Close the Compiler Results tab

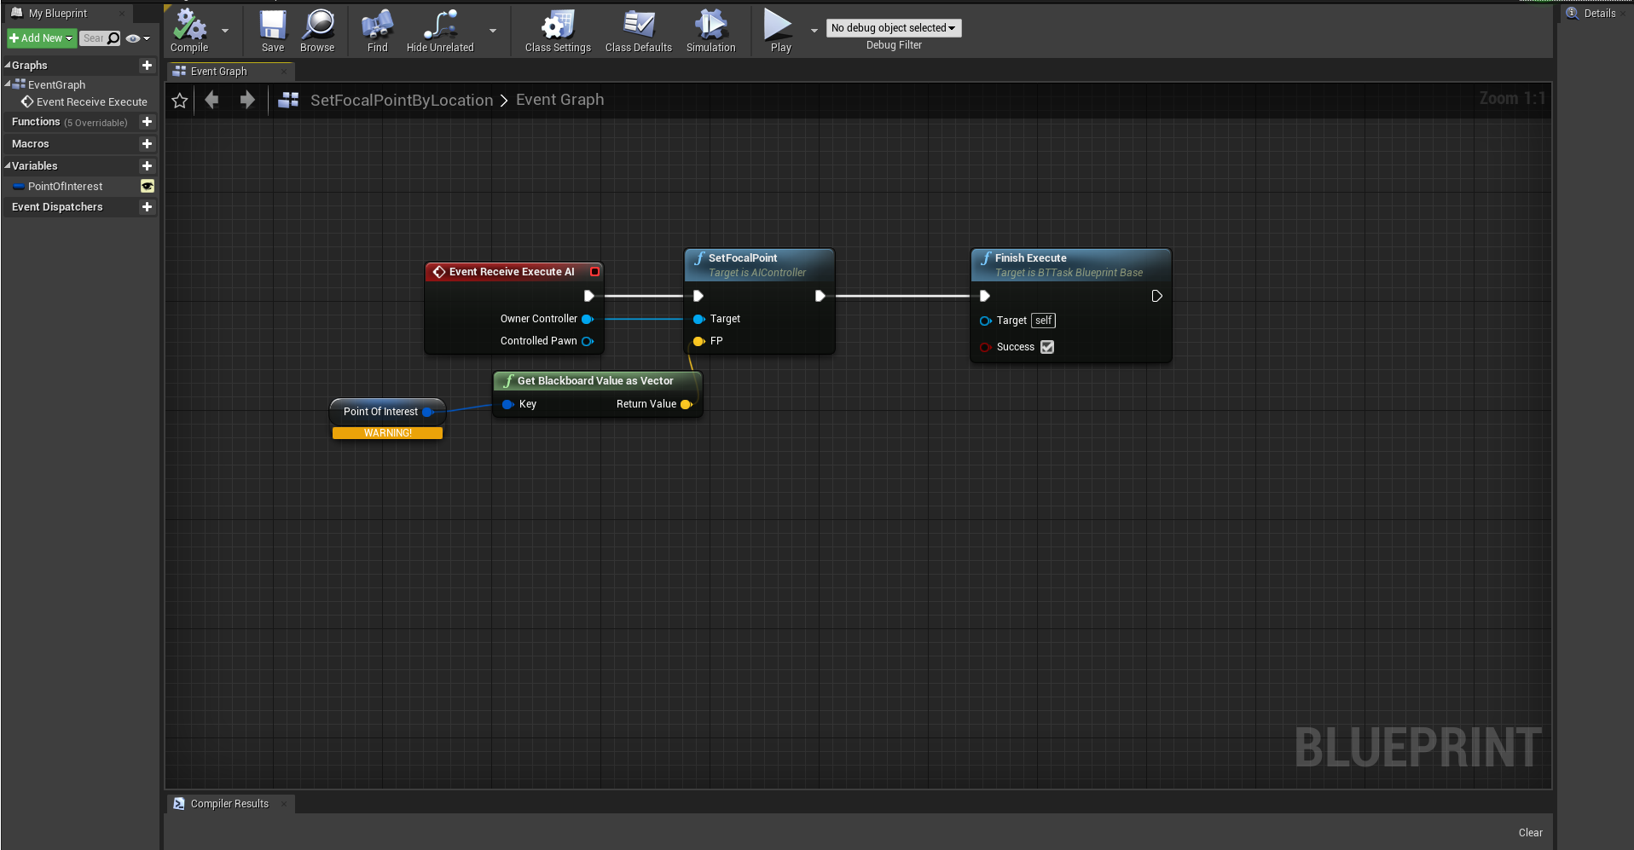point(284,804)
